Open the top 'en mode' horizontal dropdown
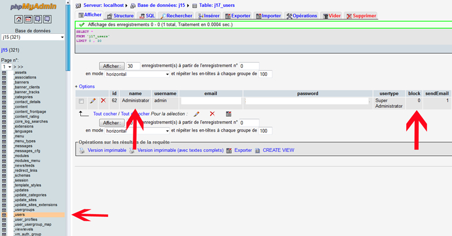Screen dimensions: 452x236 pos(137,74)
